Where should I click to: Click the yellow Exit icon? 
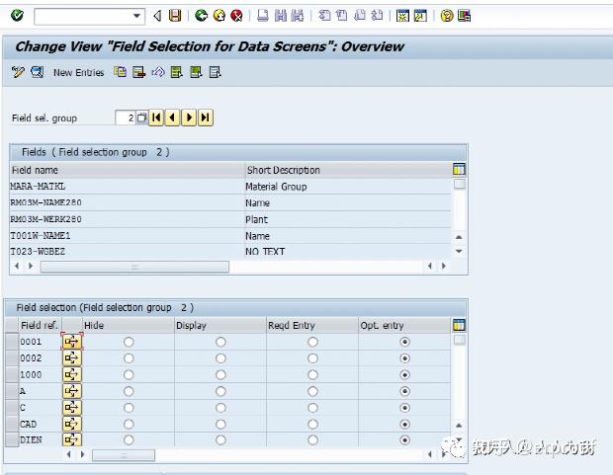[x=219, y=16]
